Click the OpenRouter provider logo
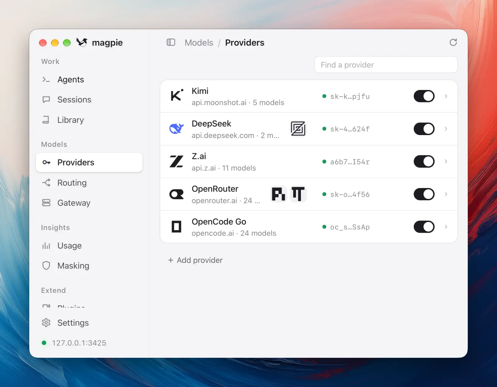The image size is (497, 387). click(x=176, y=194)
